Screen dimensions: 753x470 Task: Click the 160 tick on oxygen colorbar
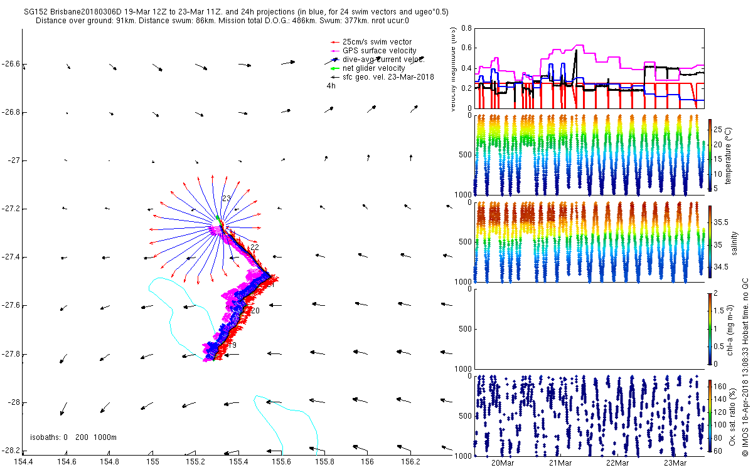click(720, 387)
